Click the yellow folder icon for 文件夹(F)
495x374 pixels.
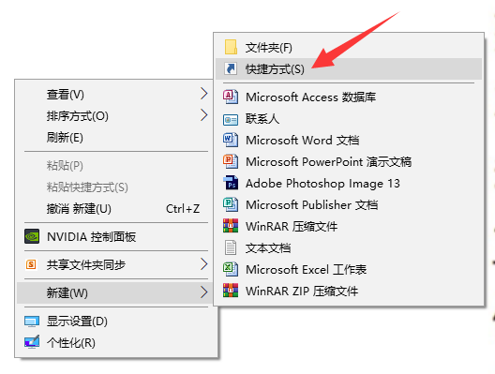(231, 48)
